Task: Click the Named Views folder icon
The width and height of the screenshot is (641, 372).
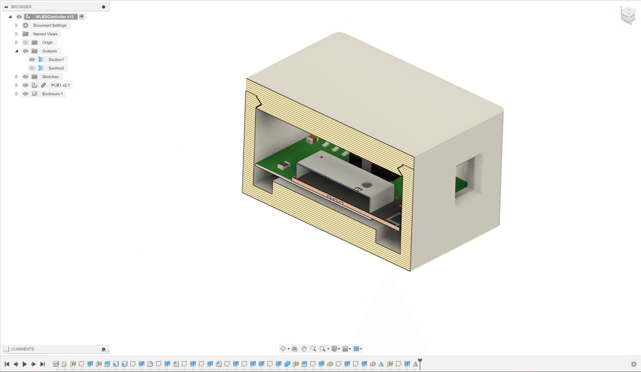Action: point(25,34)
